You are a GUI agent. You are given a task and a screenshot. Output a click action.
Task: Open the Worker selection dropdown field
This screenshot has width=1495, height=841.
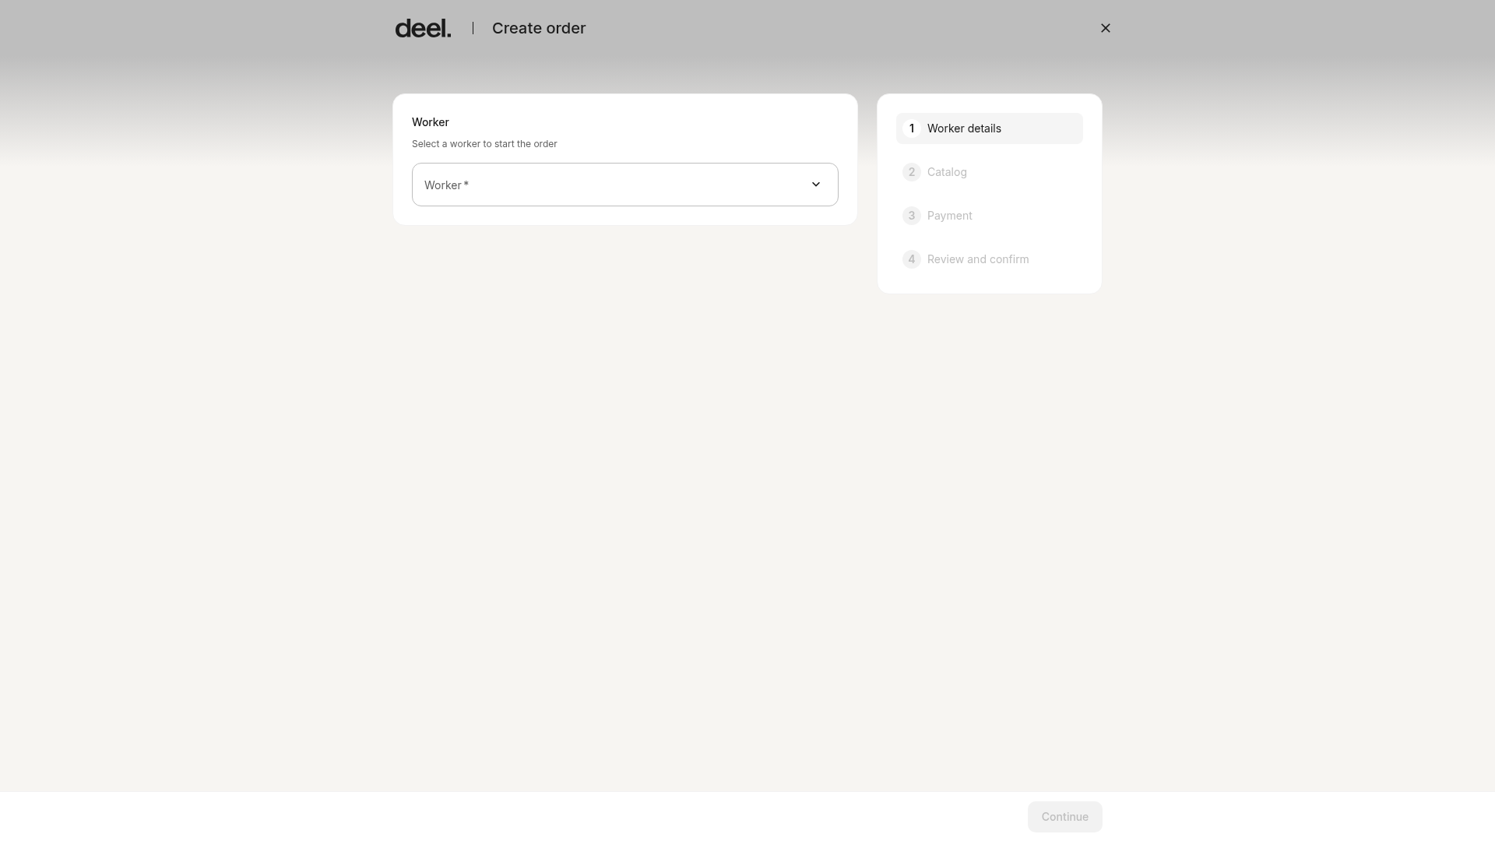(x=624, y=185)
